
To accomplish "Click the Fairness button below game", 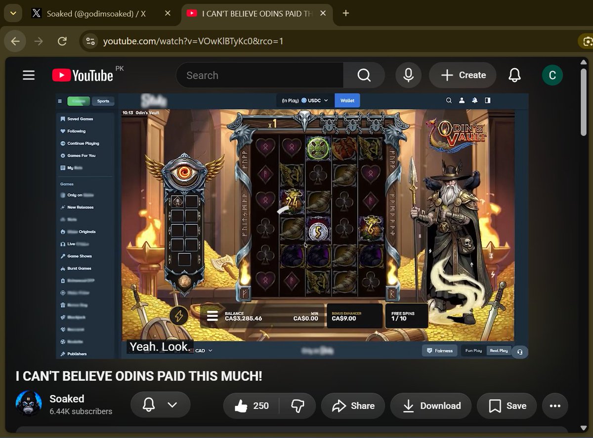I will click(439, 351).
